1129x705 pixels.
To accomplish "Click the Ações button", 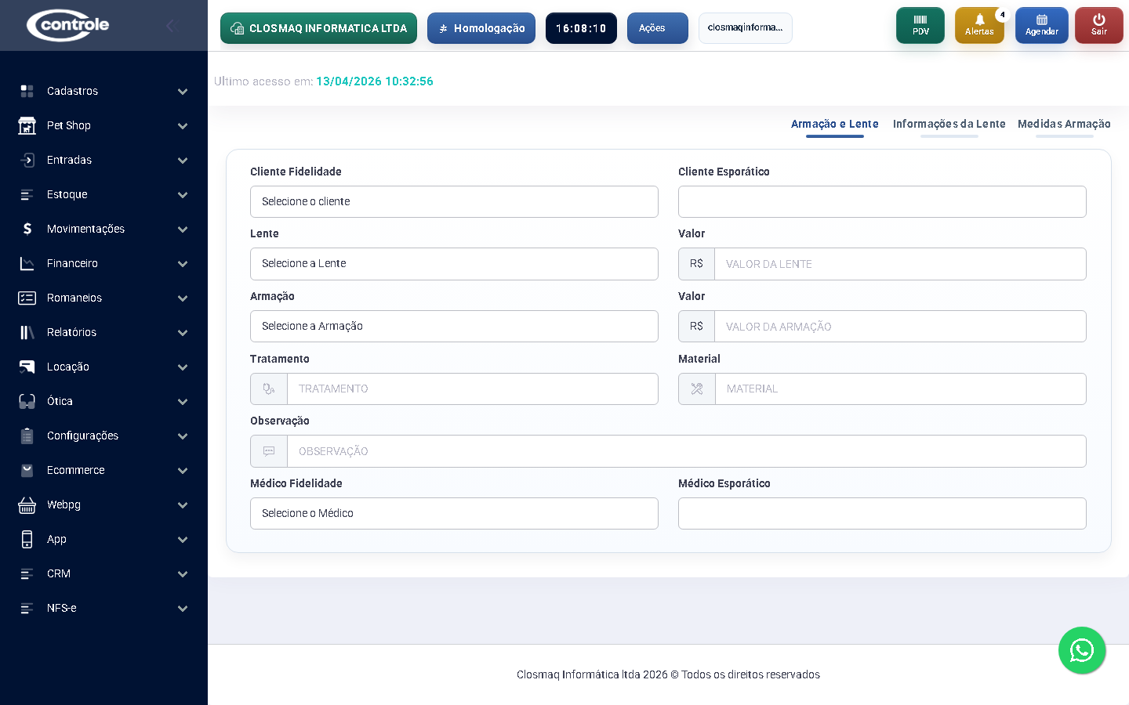I will point(657,28).
